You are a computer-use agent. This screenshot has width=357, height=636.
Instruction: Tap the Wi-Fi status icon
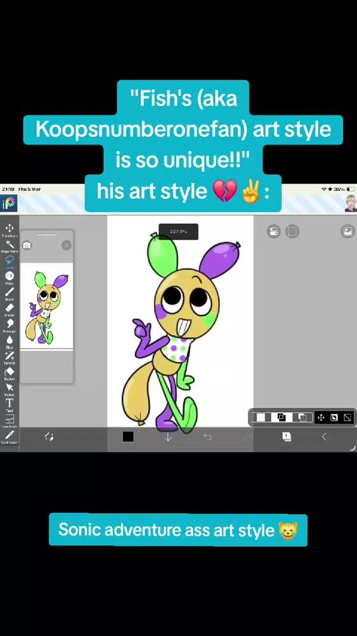coord(324,189)
